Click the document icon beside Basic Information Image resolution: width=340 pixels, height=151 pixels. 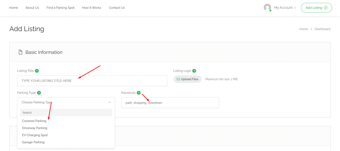(20, 52)
